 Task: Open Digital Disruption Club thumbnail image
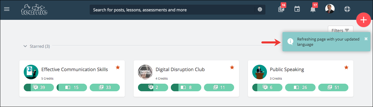coord(145,72)
